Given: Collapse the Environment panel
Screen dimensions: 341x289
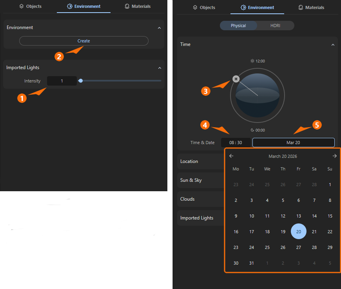Looking at the screenshot, I should point(159,27).
